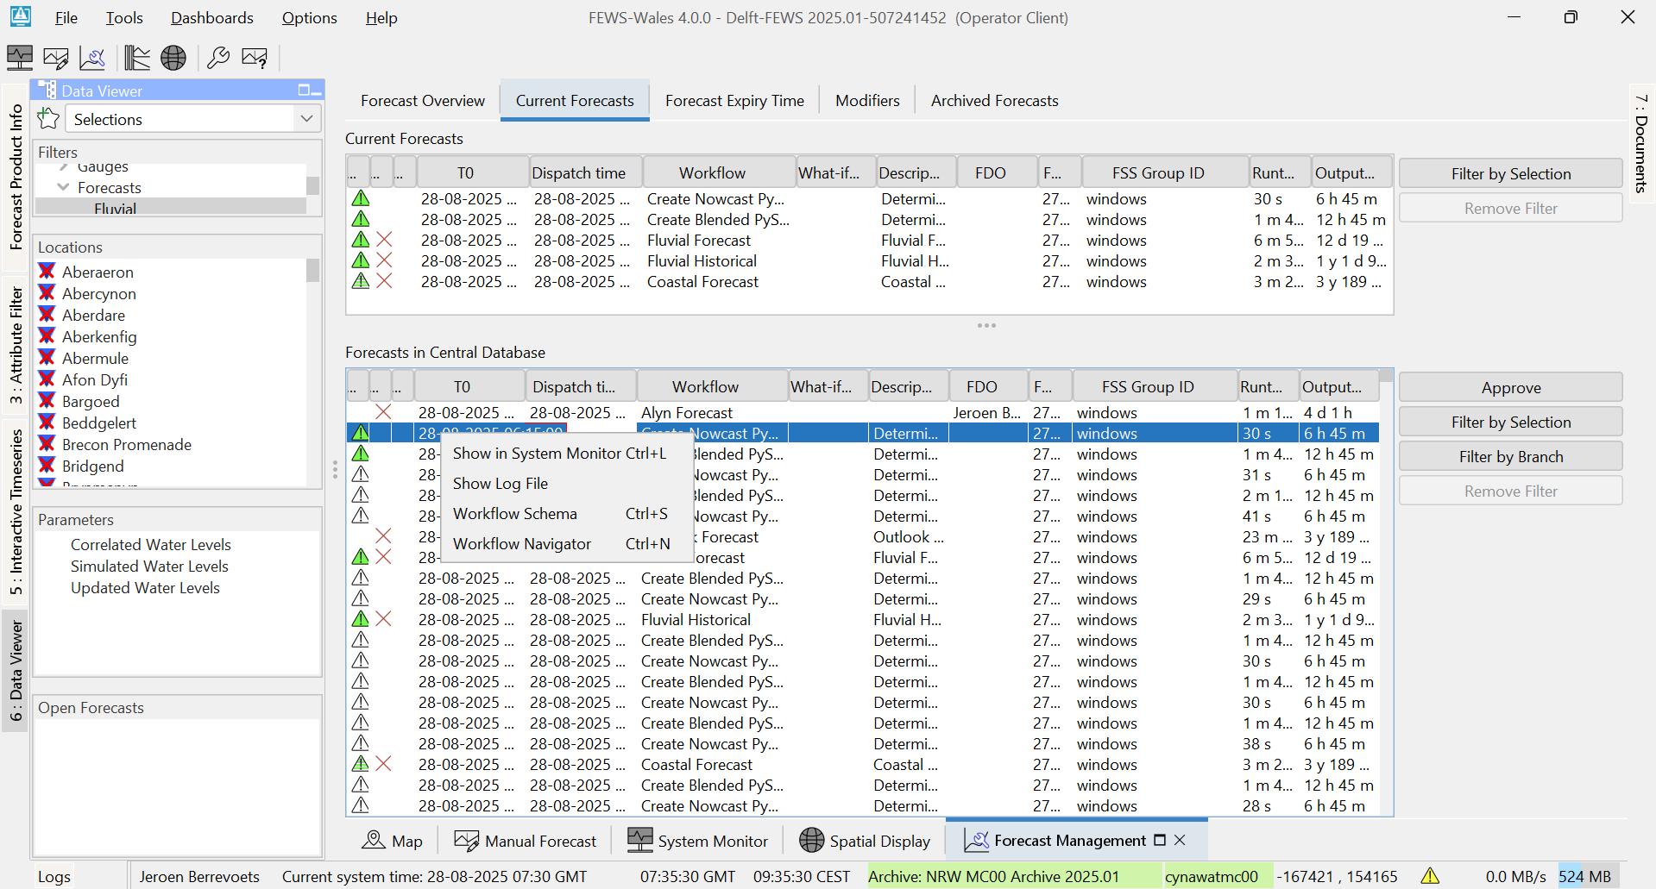Choose Show Log File from context menu
Image resolution: width=1656 pixels, height=889 pixels.
pos(501,484)
